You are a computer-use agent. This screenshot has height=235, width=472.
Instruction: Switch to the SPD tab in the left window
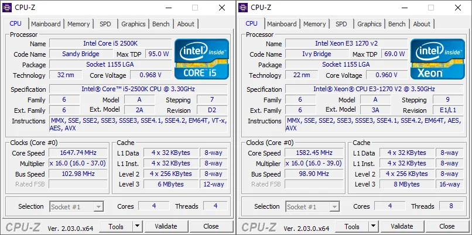pyautogui.click(x=105, y=24)
